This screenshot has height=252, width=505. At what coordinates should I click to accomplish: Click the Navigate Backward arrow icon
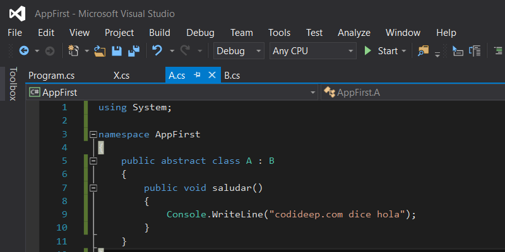pos(24,51)
